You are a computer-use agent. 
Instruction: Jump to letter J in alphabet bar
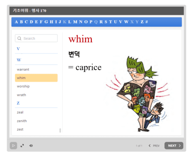pyautogui.click(x=60, y=22)
